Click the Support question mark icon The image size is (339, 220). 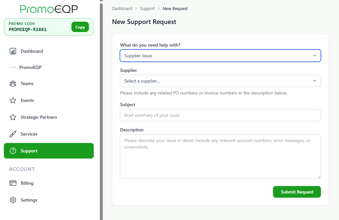(x=13, y=151)
